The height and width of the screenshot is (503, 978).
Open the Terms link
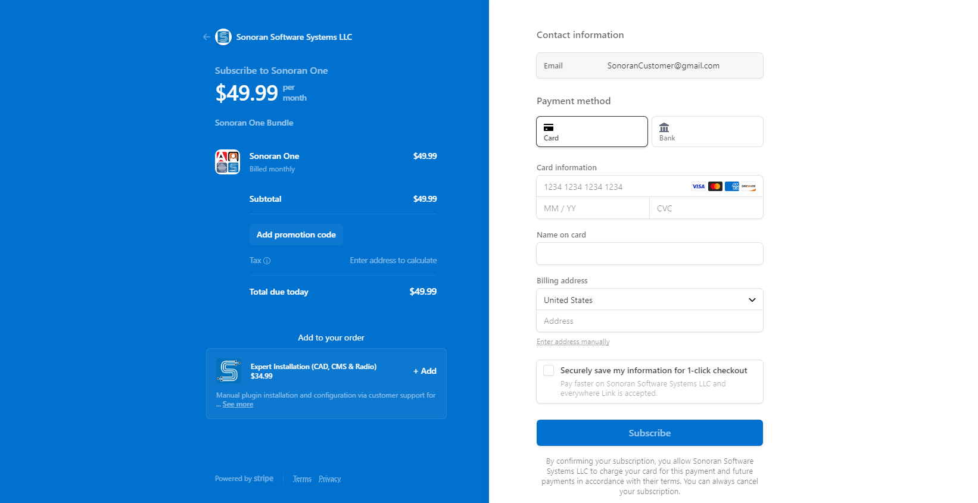(302, 479)
